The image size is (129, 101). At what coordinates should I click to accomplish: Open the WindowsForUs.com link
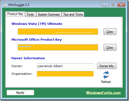pos(103,93)
